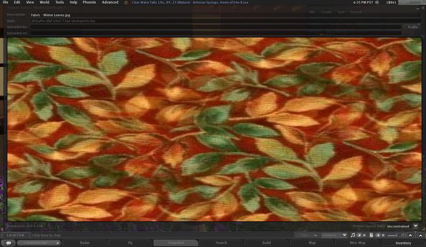Click the chat bubble icon beside Communicate
Viewport: 426px width, 247px height.
point(9,243)
